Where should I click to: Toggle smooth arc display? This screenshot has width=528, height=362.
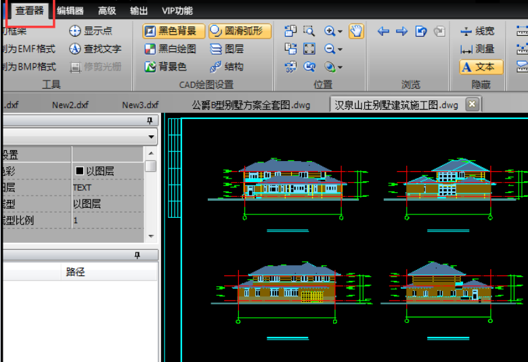(240, 31)
